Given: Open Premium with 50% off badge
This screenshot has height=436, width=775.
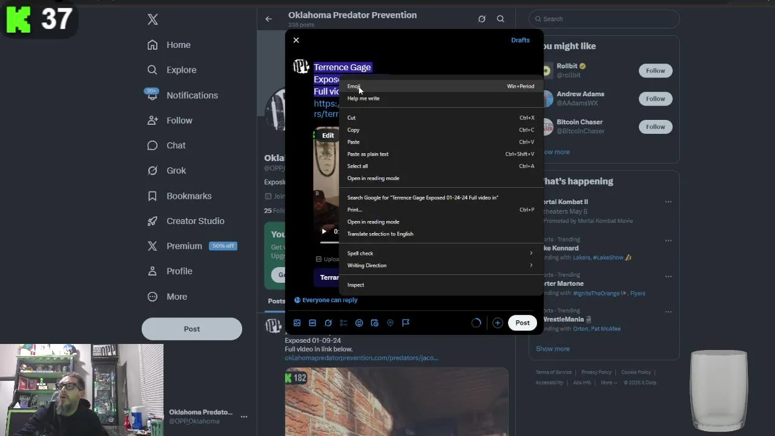Looking at the screenshot, I should tap(192, 246).
